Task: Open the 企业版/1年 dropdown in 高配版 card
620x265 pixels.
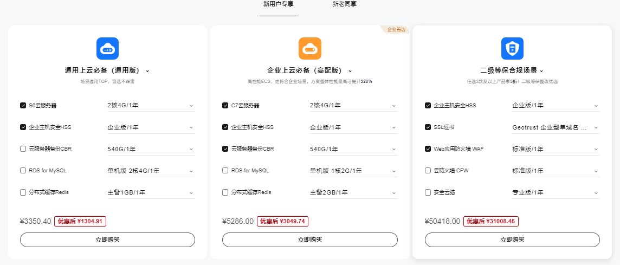Action: coord(353,127)
